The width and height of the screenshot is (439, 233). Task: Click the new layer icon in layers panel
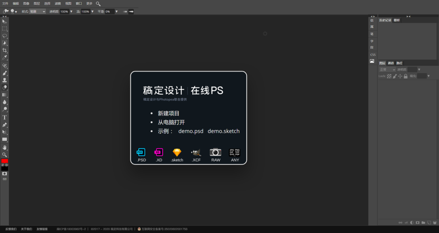(429, 223)
